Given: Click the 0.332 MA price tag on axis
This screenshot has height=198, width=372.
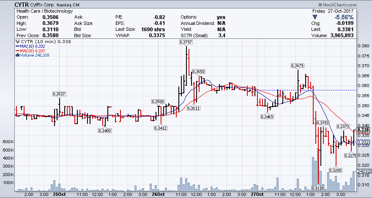Looking at the screenshot, I should pyautogui.click(x=364, y=142).
